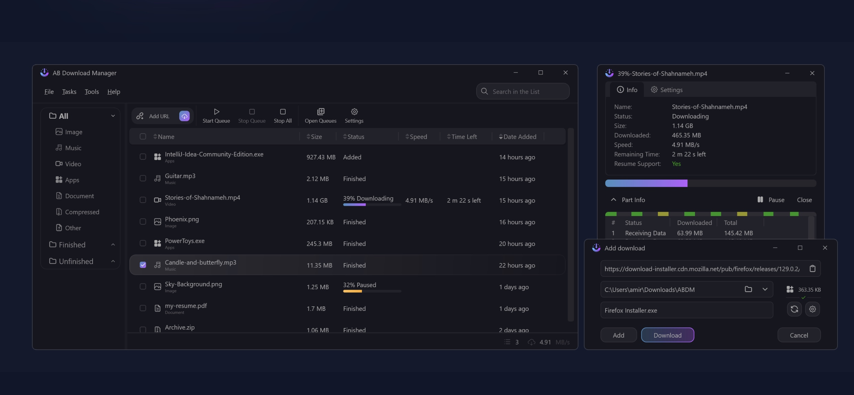Check the my-resume.pdf row
The width and height of the screenshot is (854, 395).
143,308
